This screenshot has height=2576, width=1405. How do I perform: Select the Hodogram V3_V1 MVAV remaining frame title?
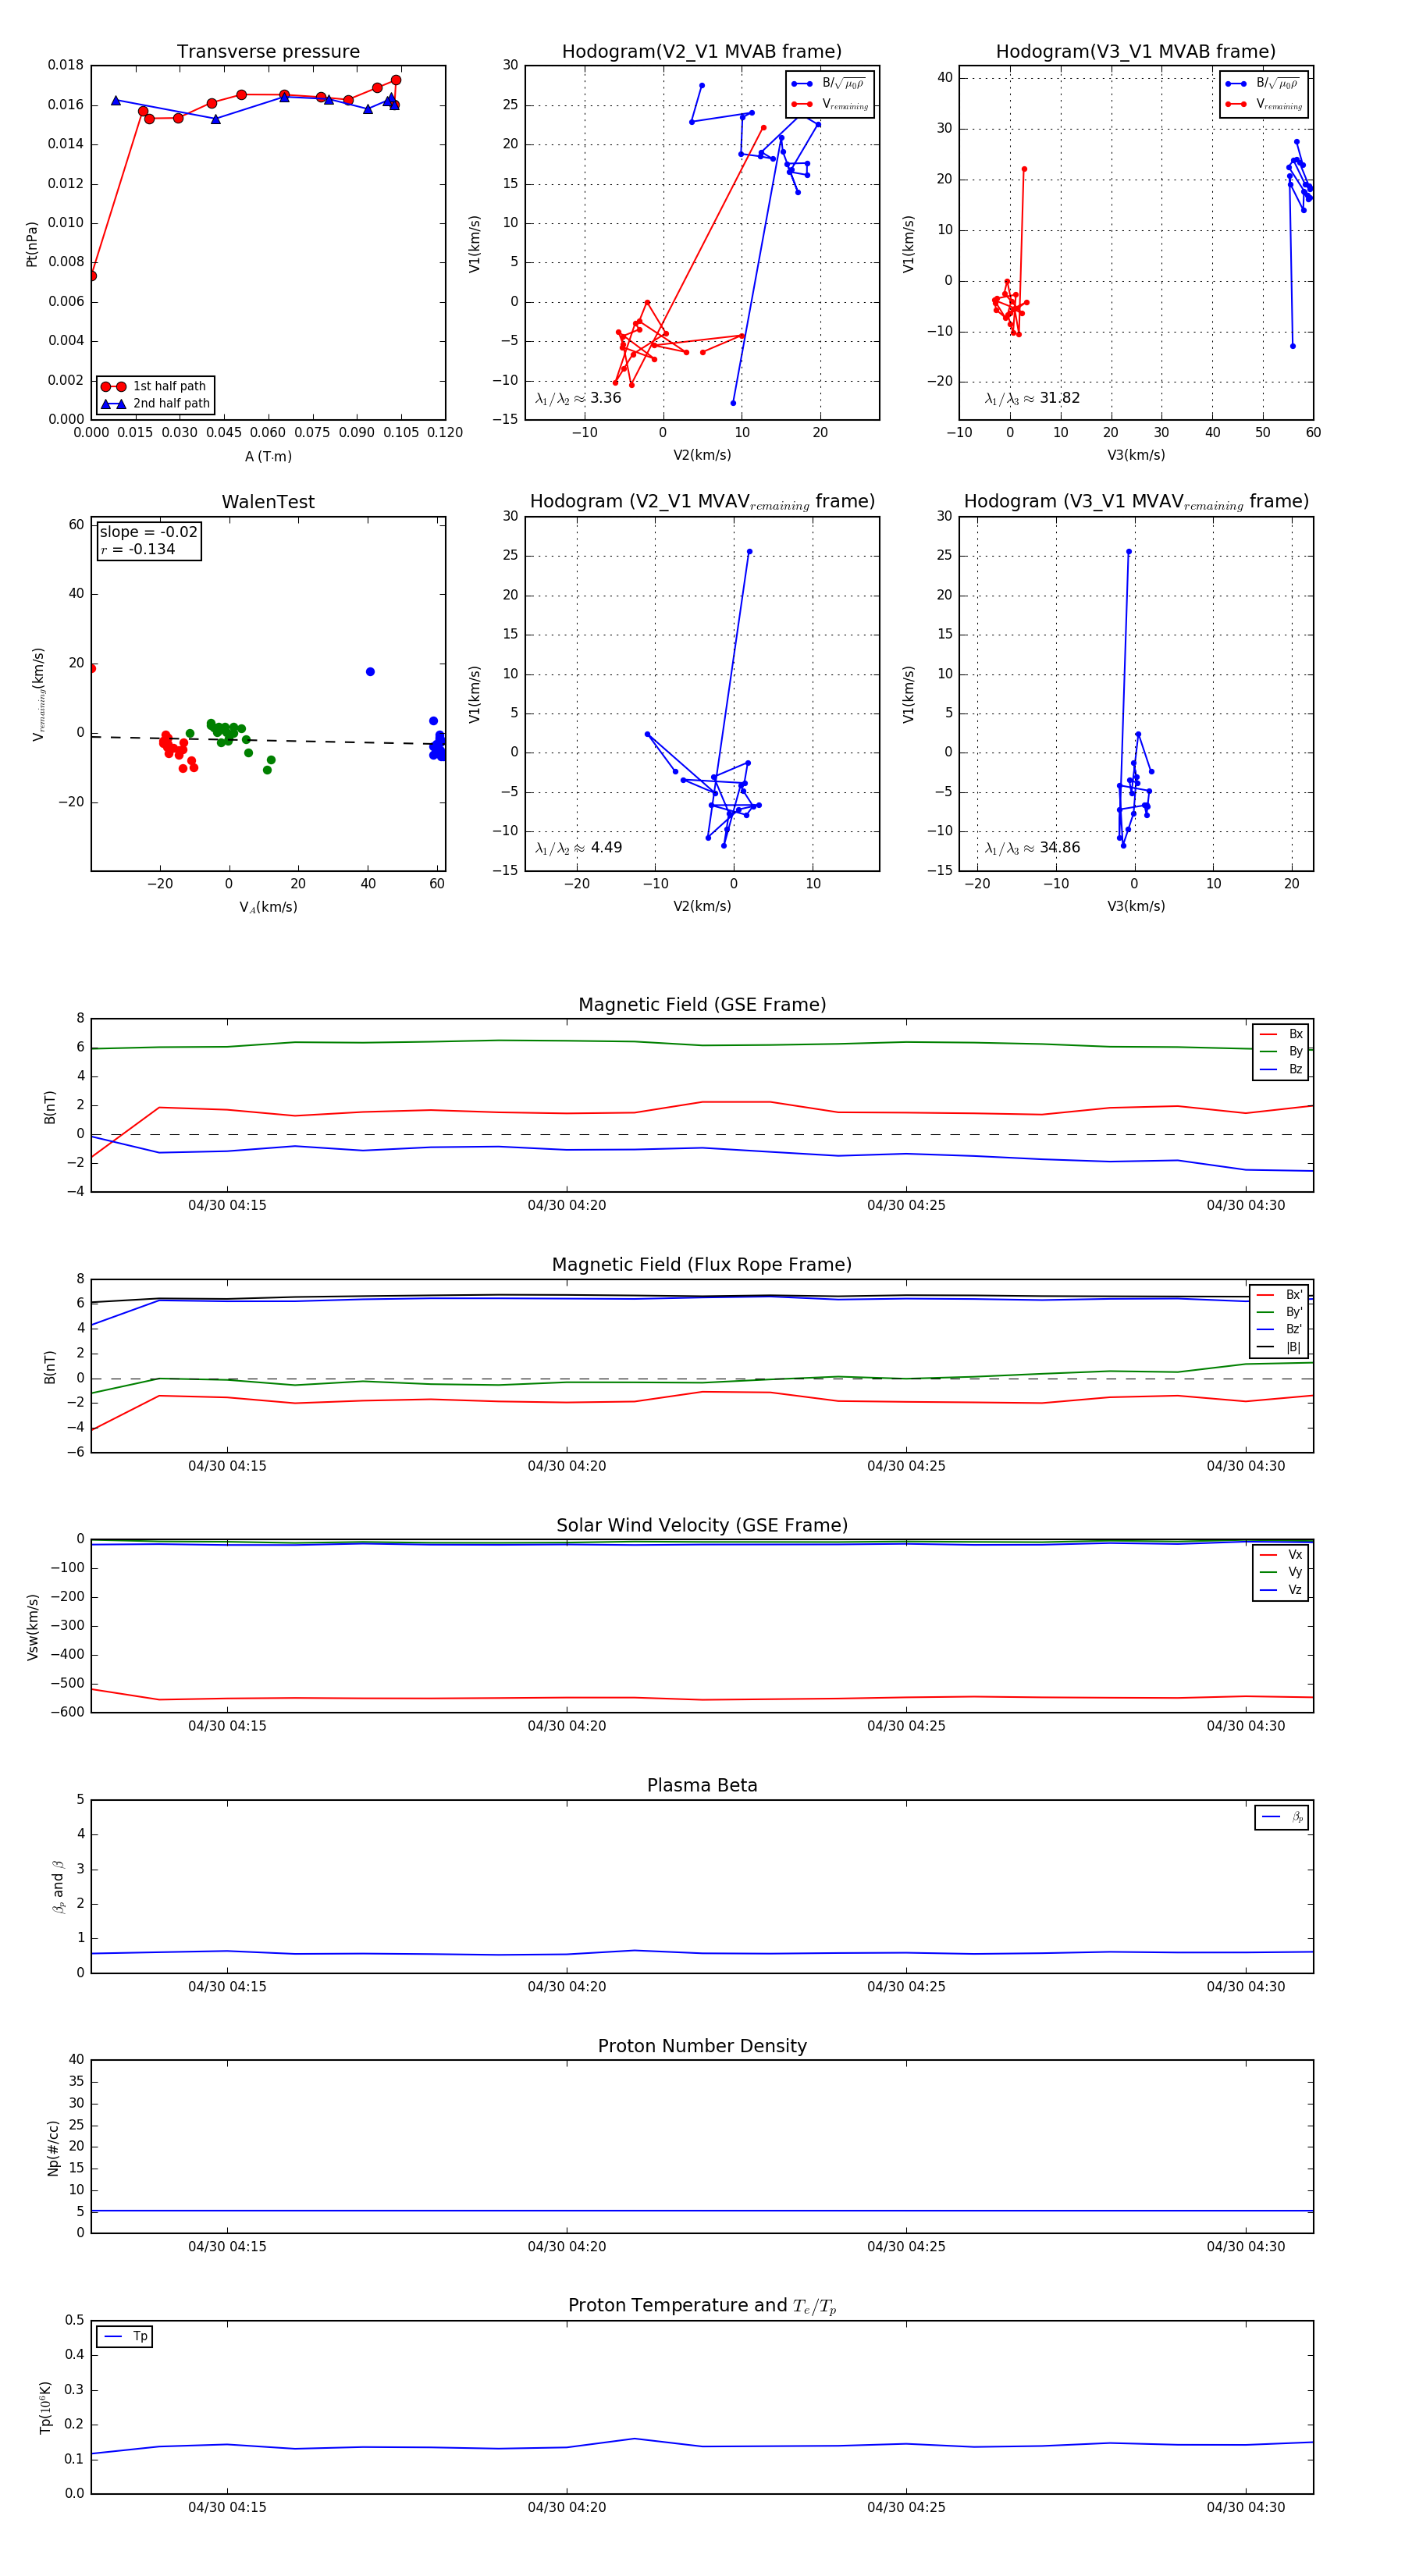(x=1136, y=502)
